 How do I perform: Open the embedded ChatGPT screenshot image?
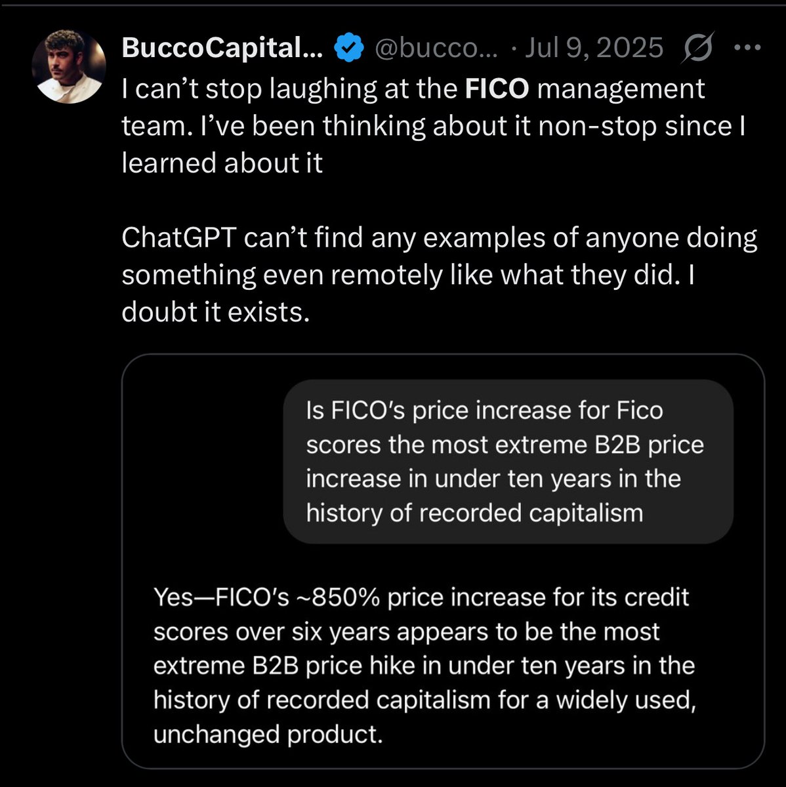coord(443,561)
